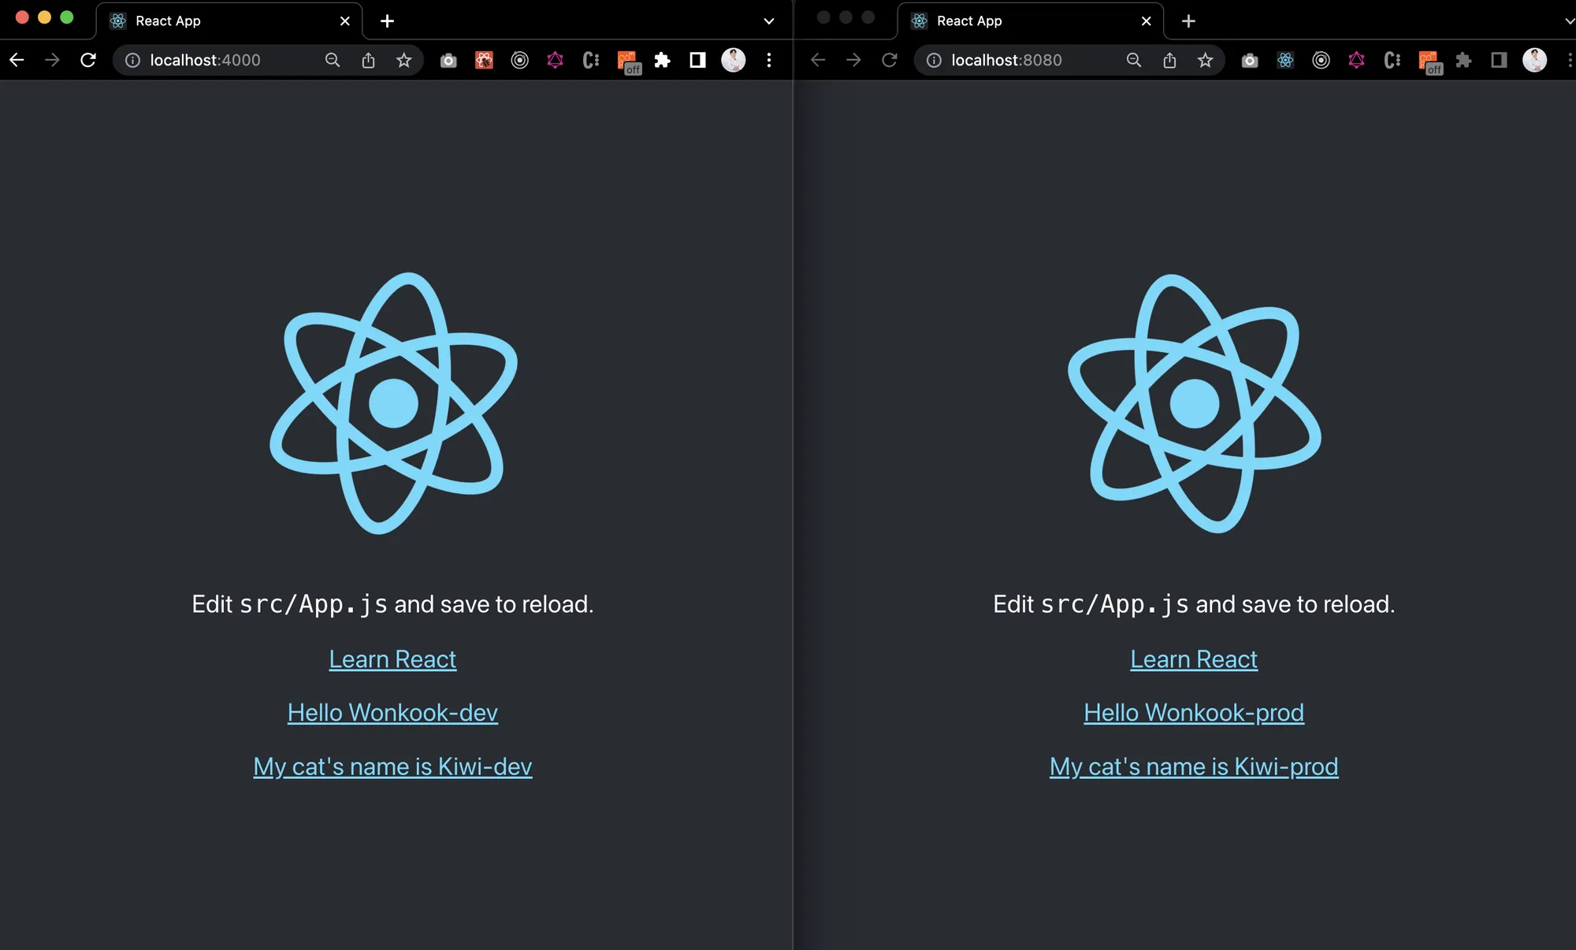Open zoom control in localhost:4000 address bar
The image size is (1576, 950).
(x=333, y=60)
